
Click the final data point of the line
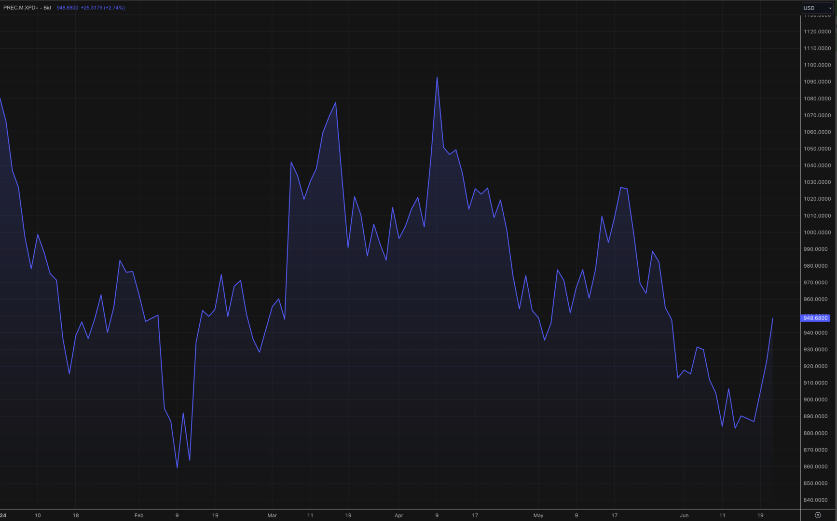[x=773, y=318]
